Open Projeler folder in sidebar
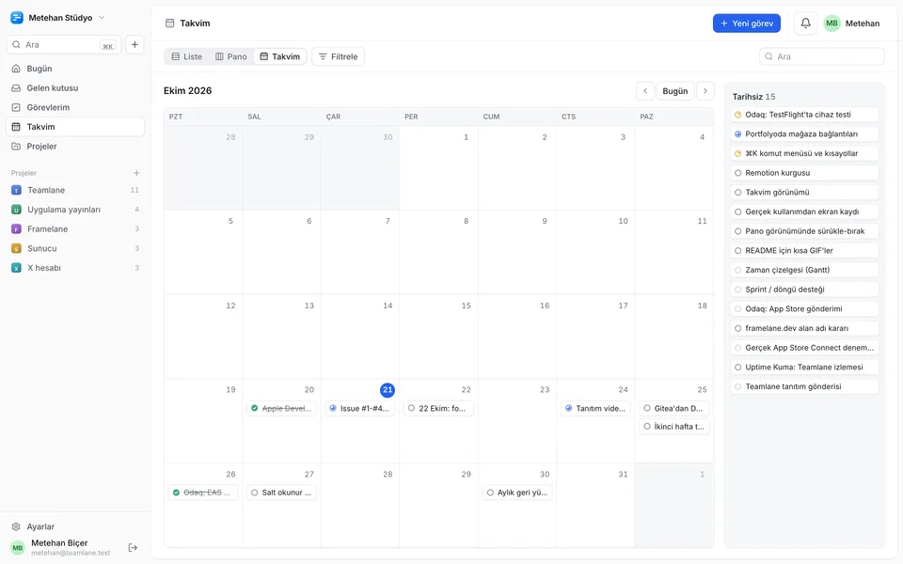The height and width of the screenshot is (564, 903). 75,147
